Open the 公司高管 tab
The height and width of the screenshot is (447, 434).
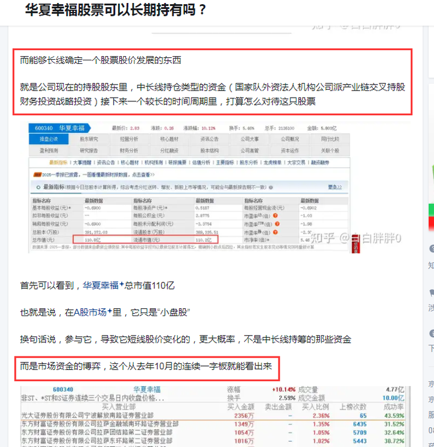coord(250,151)
